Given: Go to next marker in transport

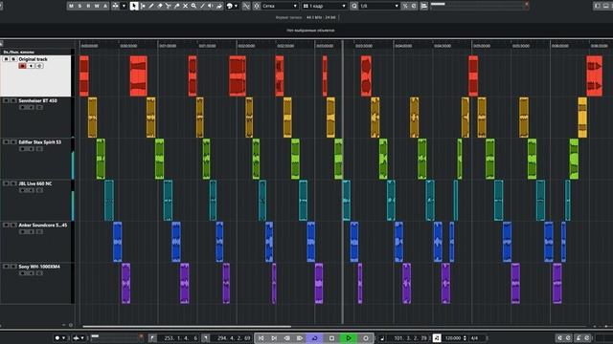Looking at the screenshot, I should coord(274,338).
